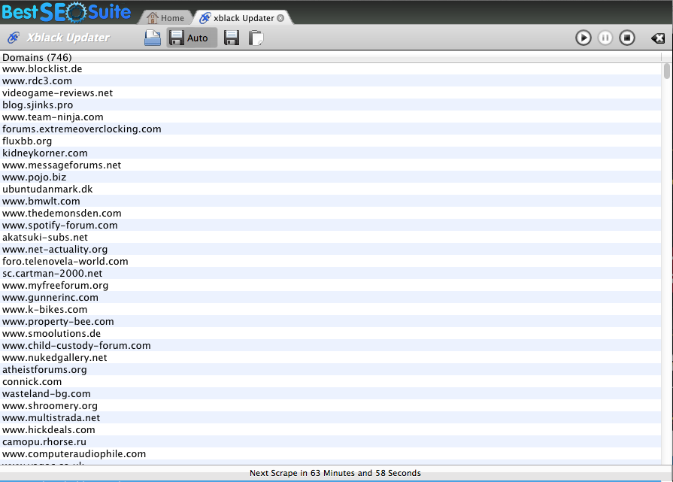Close the xblack Updater tab
673x482 pixels.
[280, 18]
